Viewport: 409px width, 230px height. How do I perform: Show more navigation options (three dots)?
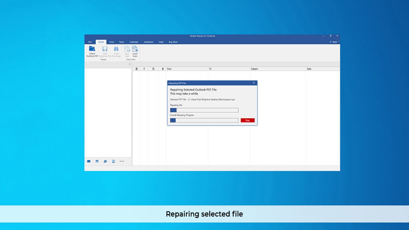coord(122,161)
